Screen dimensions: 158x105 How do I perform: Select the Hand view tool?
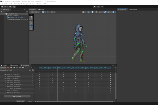[x=31, y=17]
